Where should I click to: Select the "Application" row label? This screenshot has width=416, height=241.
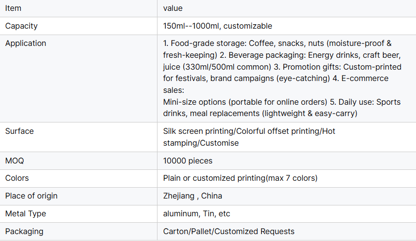[26, 43]
